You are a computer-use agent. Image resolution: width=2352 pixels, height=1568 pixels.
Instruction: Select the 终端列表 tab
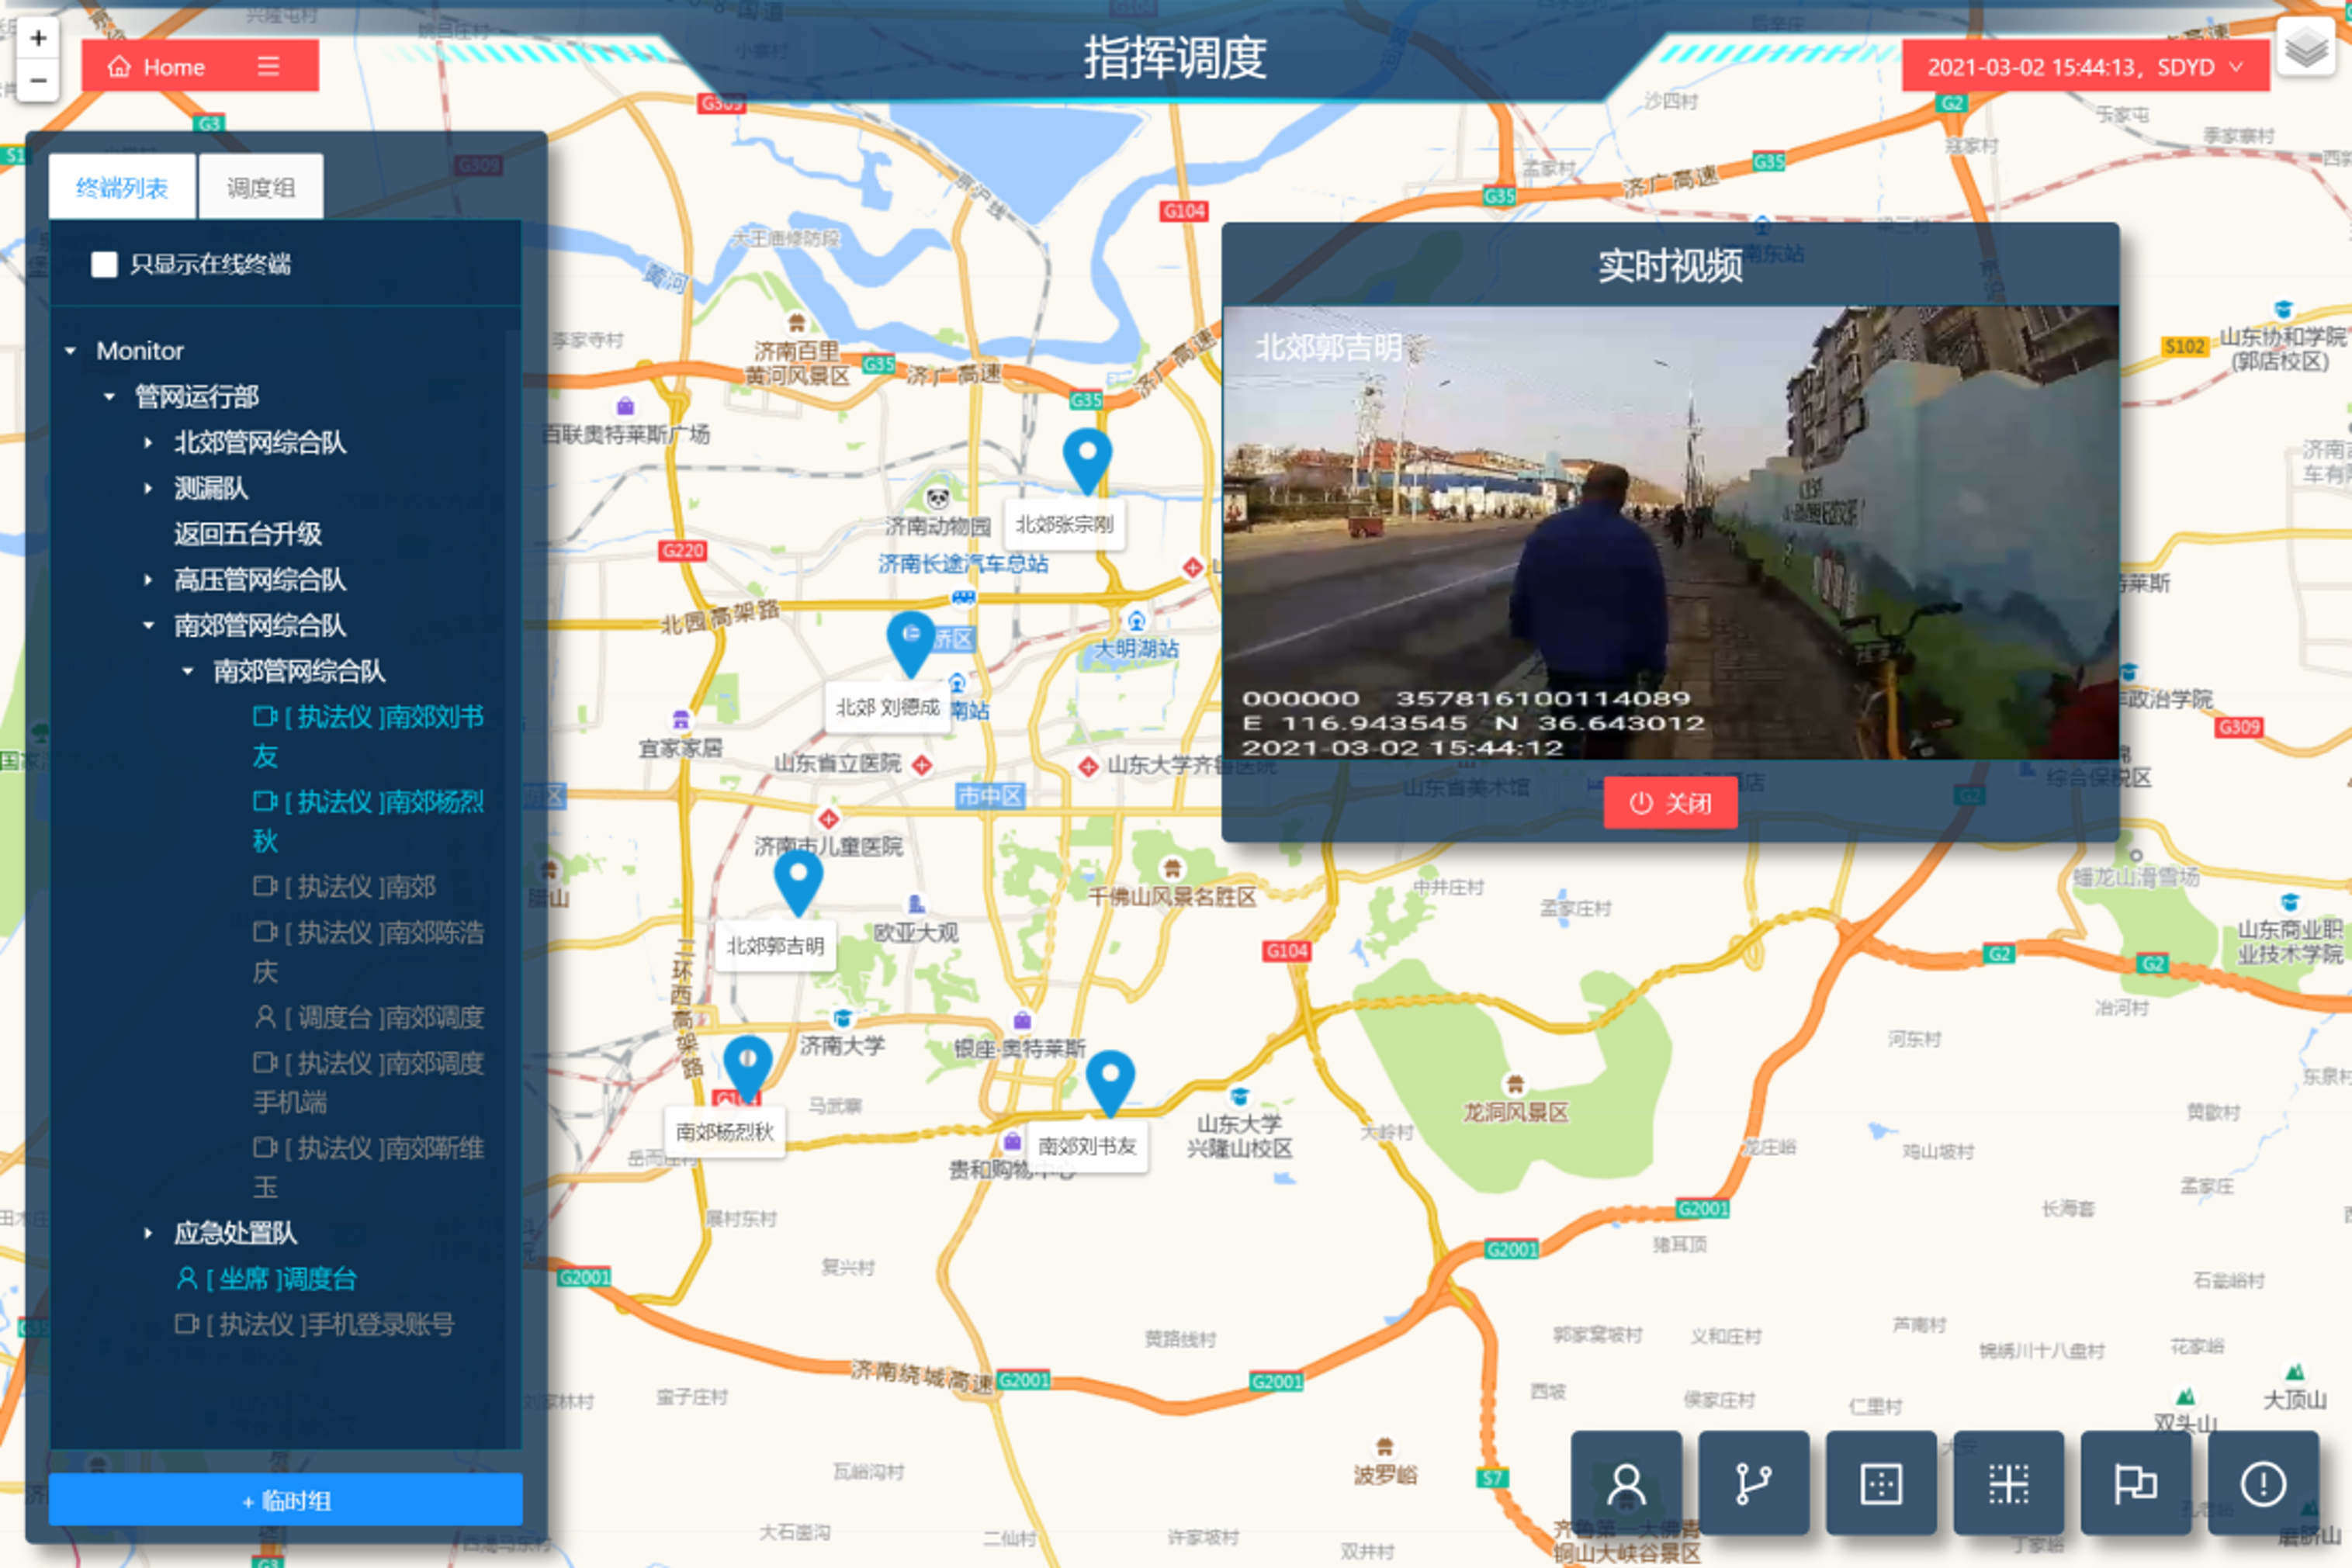(x=122, y=187)
